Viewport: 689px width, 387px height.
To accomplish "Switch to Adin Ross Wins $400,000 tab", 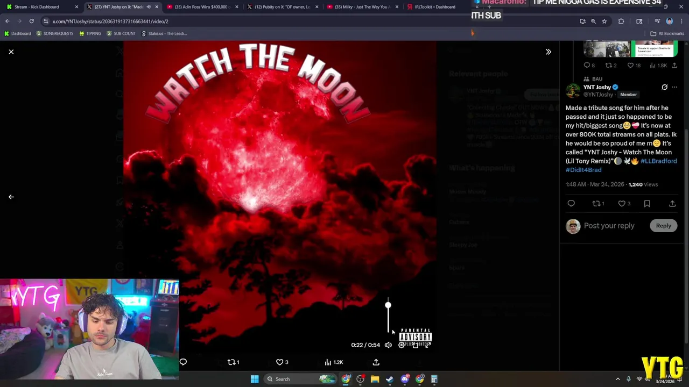I will [x=202, y=7].
